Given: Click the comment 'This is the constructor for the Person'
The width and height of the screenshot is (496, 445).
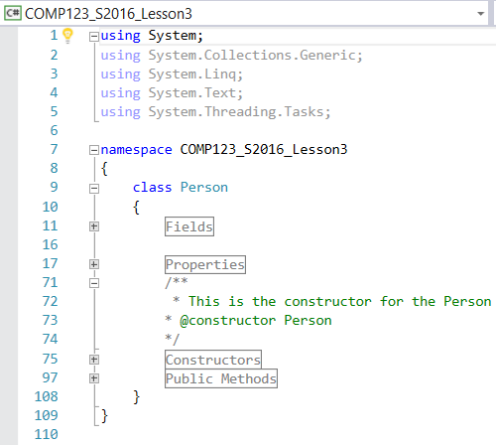Looking at the screenshot, I should [340, 301].
